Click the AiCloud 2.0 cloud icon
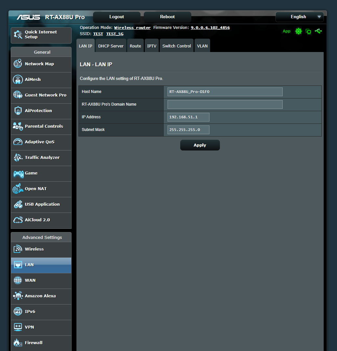337x351 pixels. tap(18, 220)
